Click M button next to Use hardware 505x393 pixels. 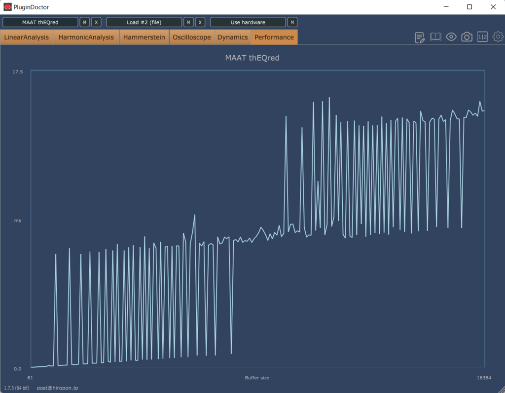pos(292,22)
